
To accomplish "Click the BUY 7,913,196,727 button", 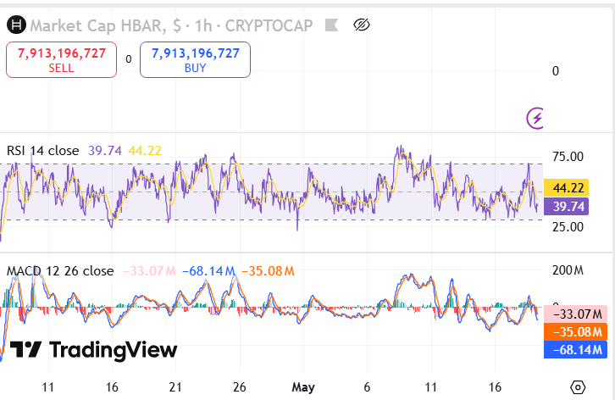I will 195,59.
